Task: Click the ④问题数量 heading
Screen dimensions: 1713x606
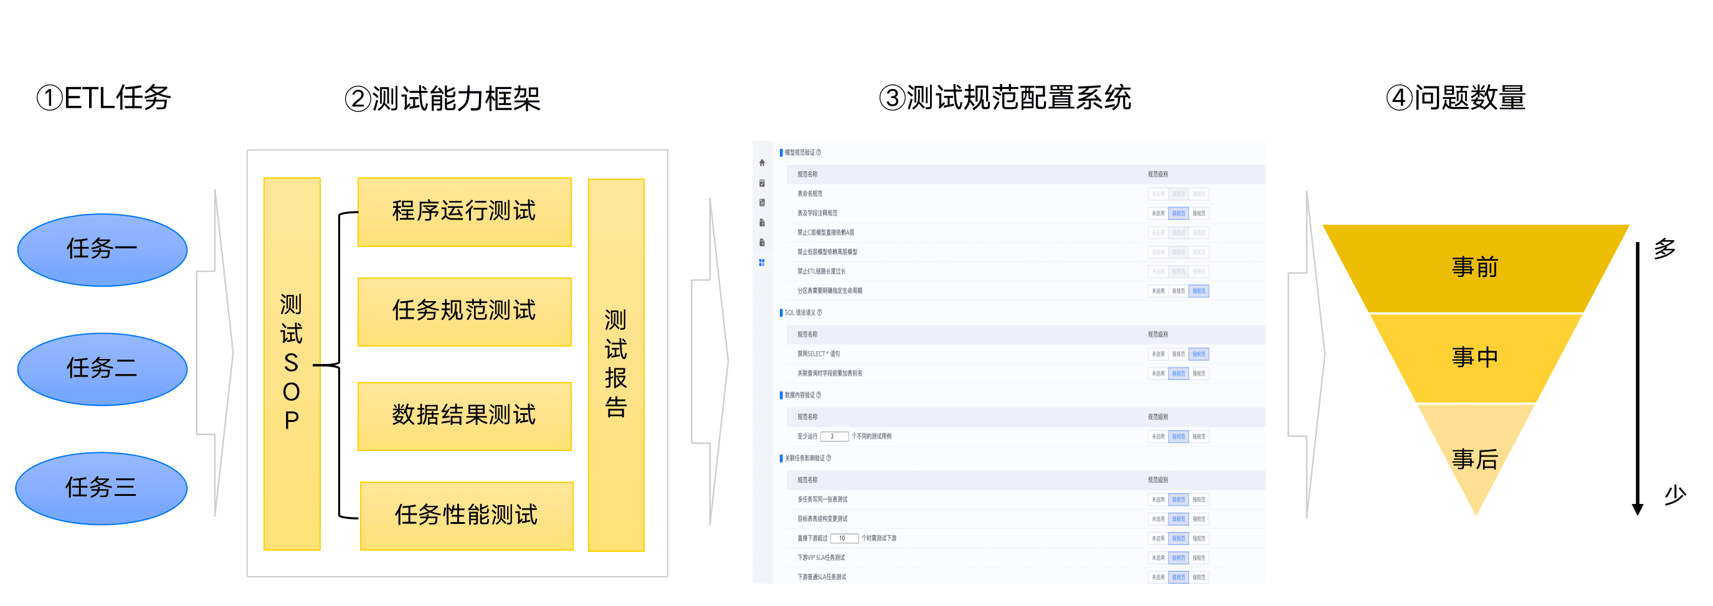Action: coord(1456,98)
